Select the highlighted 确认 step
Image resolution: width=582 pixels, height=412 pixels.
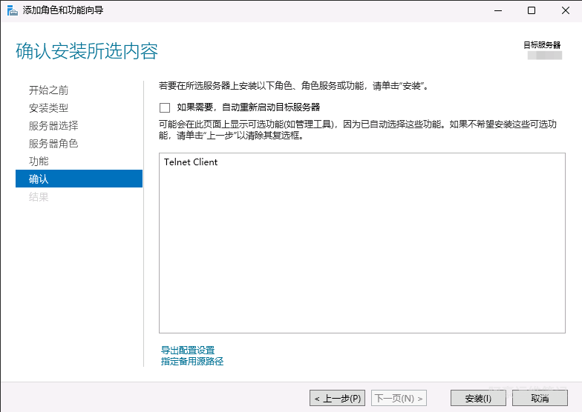coord(79,179)
